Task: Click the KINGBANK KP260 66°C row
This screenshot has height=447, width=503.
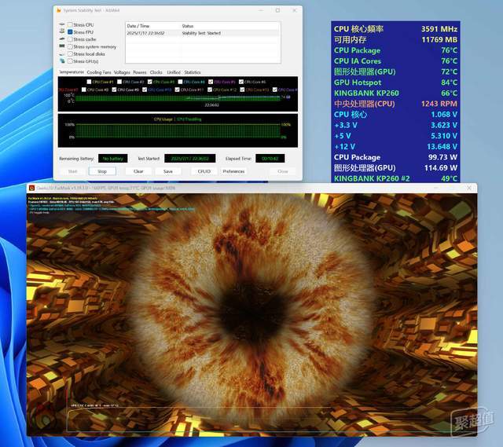Action: click(x=395, y=93)
